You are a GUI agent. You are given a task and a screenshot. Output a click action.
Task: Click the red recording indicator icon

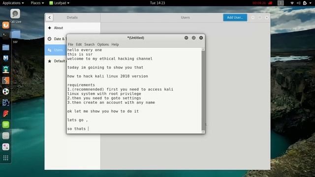(x=270, y=3)
